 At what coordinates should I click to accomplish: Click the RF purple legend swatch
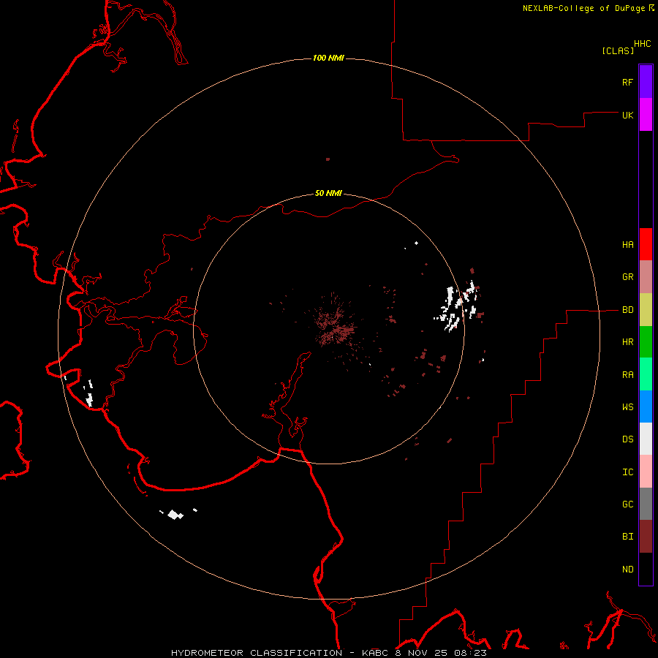[x=646, y=82]
